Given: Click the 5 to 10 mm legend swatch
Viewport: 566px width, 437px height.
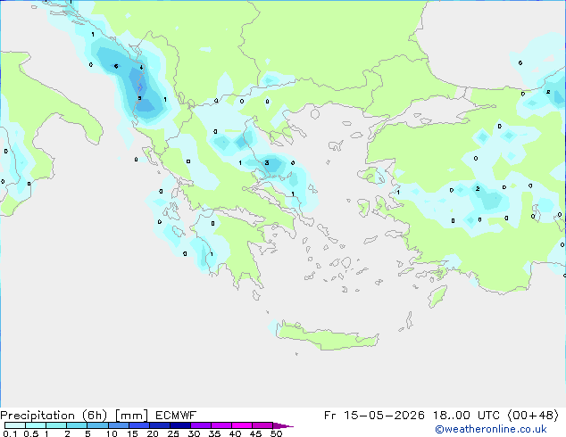Looking at the screenshot, I should click(x=97, y=425).
